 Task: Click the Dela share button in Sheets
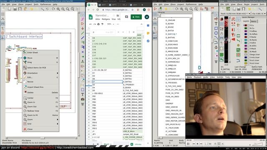pos(136,17)
